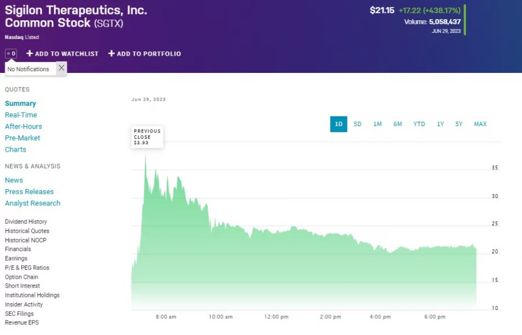522x335 pixels.
Task: View Pre-Market trading data
Action: point(22,138)
